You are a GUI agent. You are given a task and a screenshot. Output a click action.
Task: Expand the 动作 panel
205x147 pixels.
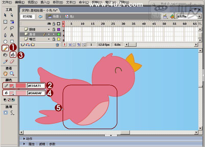pos(24,139)
